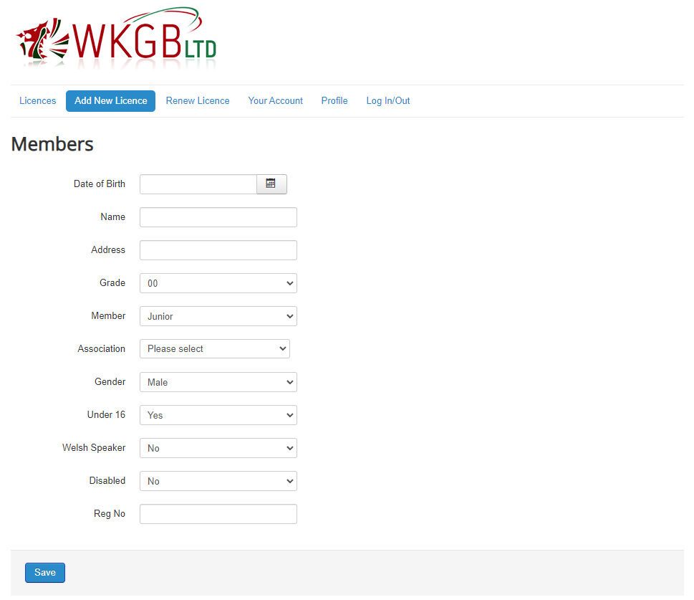Open the Date of Birth calendar picker

tap(271, 184)
